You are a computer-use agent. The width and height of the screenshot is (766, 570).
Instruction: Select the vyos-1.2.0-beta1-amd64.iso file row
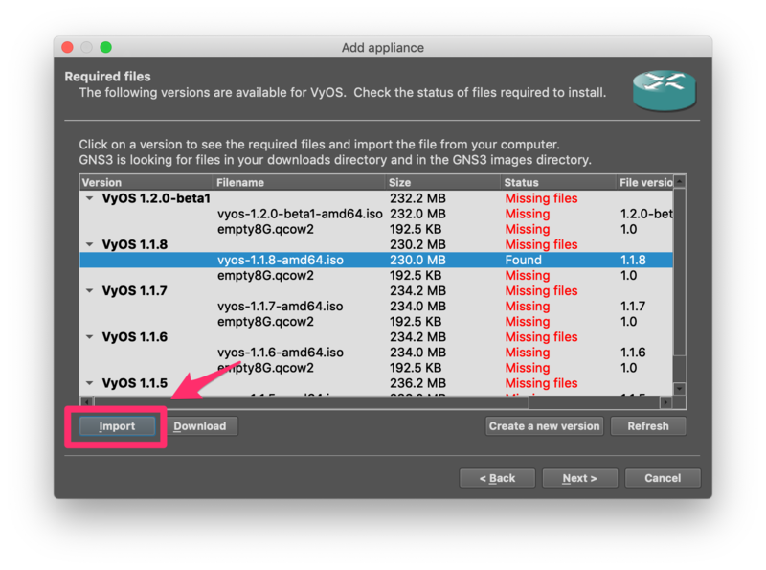coord(376,214)
